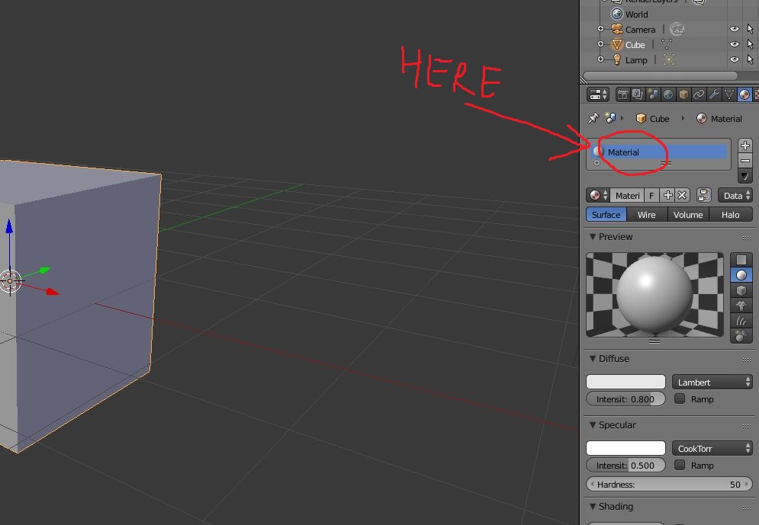Click the Cube mesh data icon in outliner

pos(667,44)
